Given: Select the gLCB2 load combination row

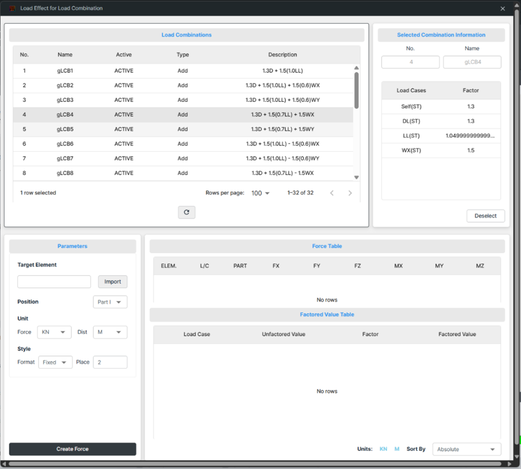Looking at the screenshot, I should tap(183, 86).
